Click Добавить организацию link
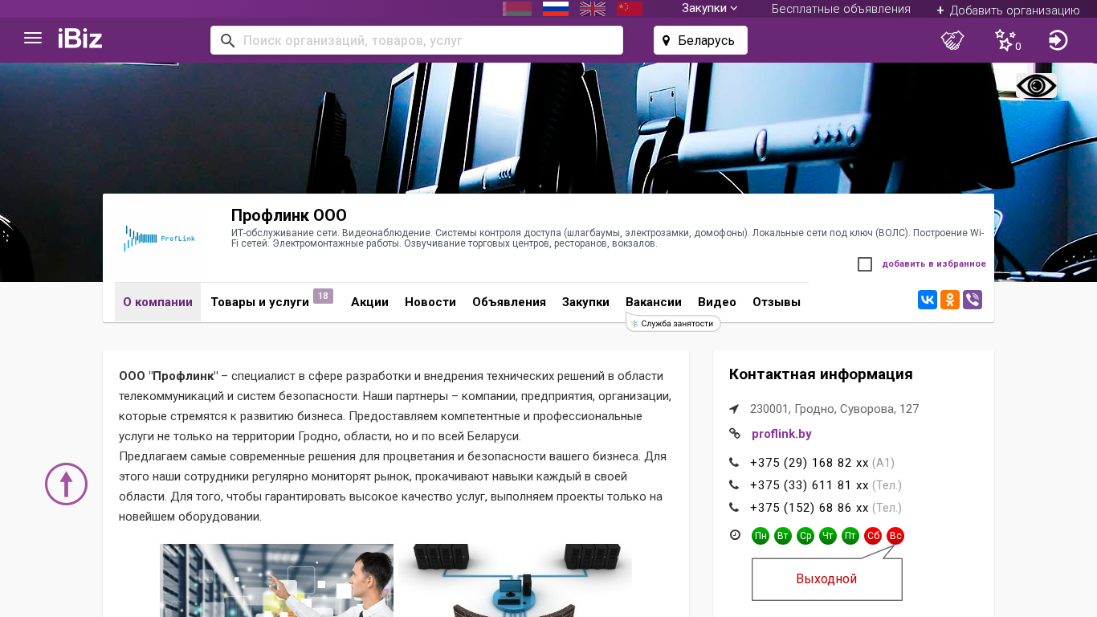The image size is (1097, 617). tap(1008, 10)
